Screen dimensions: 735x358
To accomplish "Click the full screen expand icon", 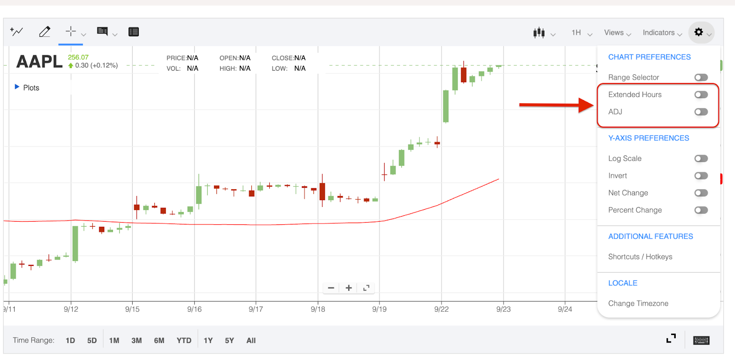I will (671, 338).
